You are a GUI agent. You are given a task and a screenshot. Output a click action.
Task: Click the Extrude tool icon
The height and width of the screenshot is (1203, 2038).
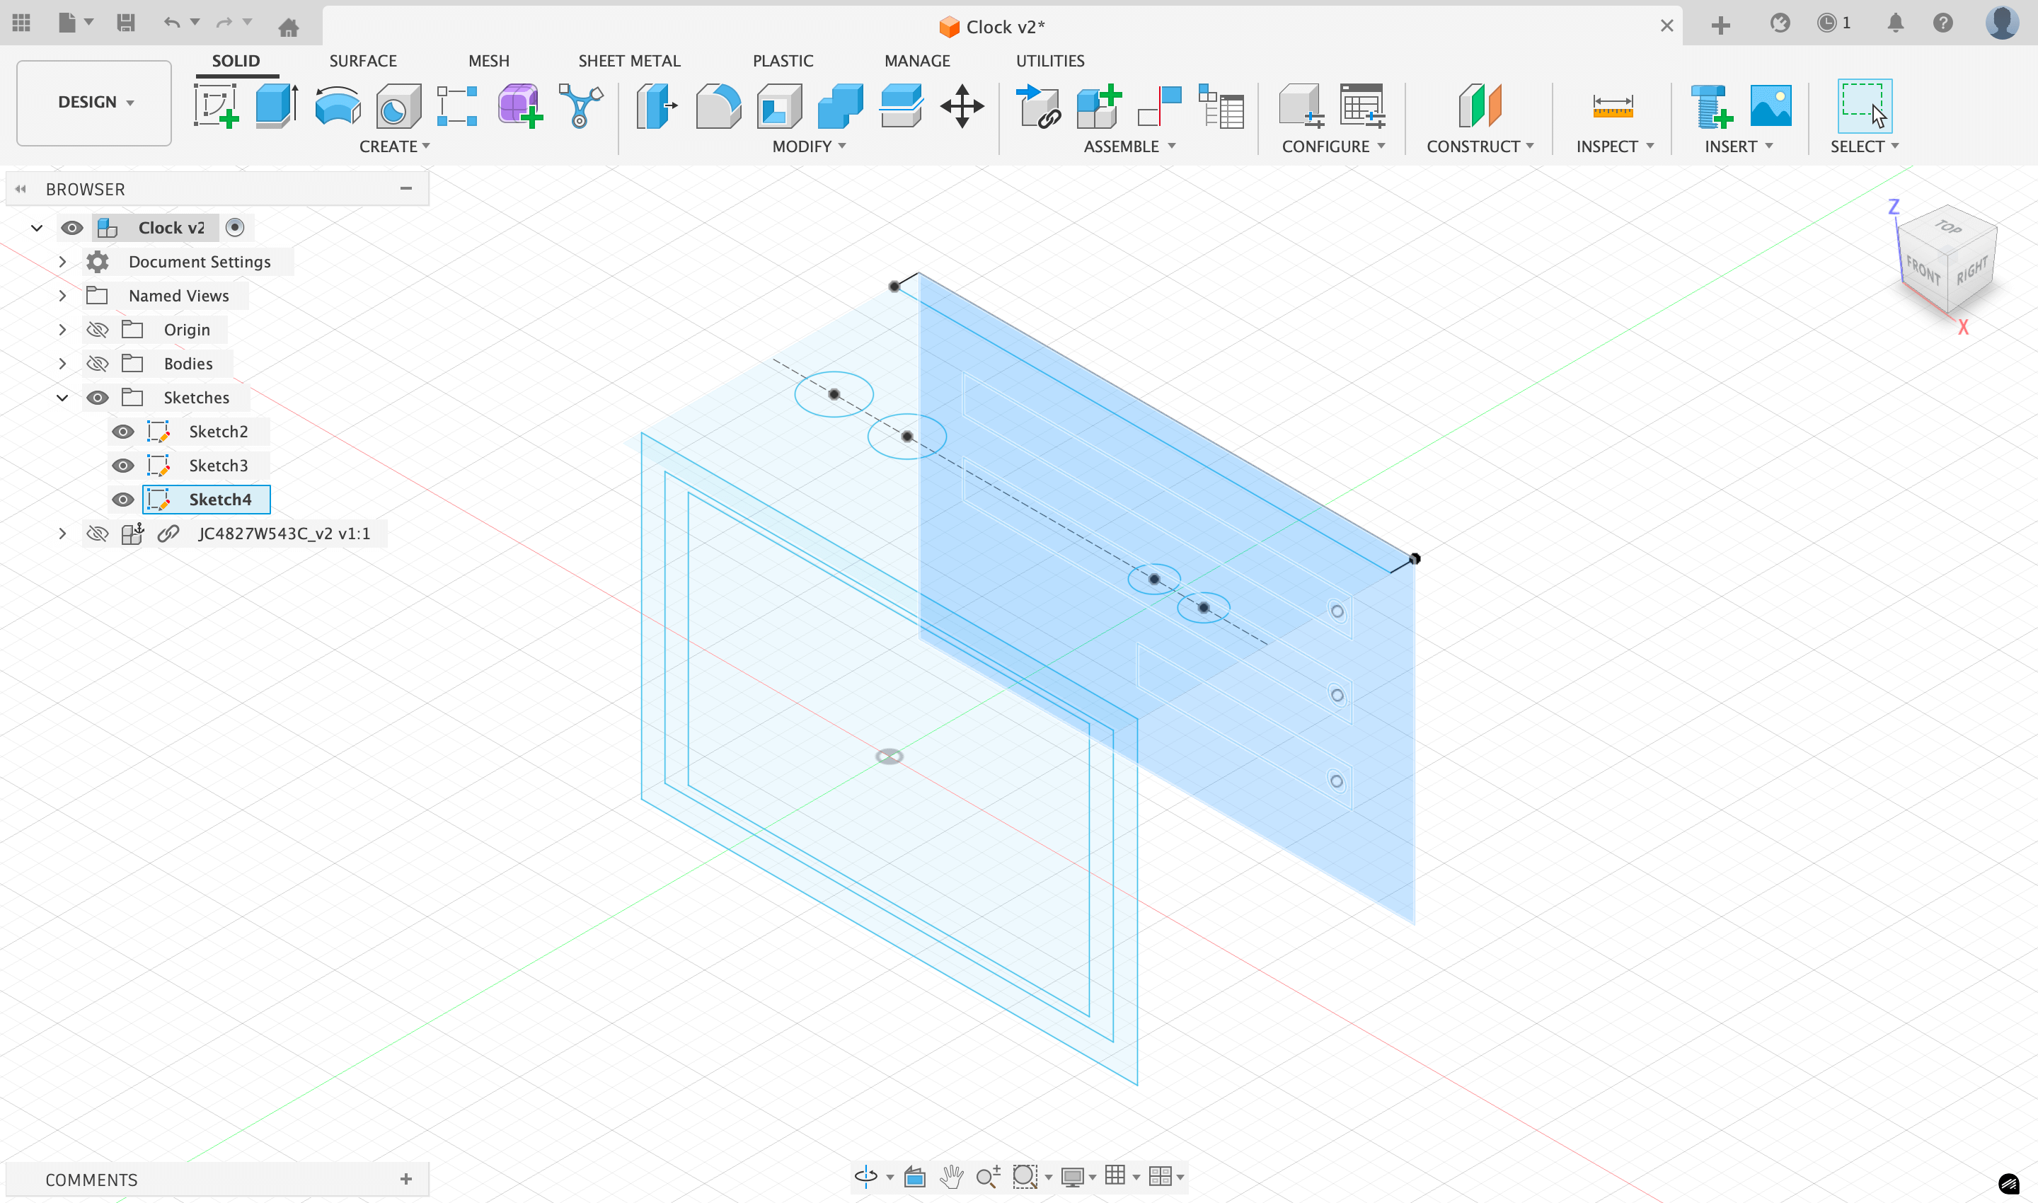275,105
